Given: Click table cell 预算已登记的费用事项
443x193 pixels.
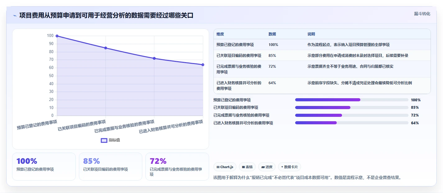Looking at the screenshot, I should pos(235,45).
